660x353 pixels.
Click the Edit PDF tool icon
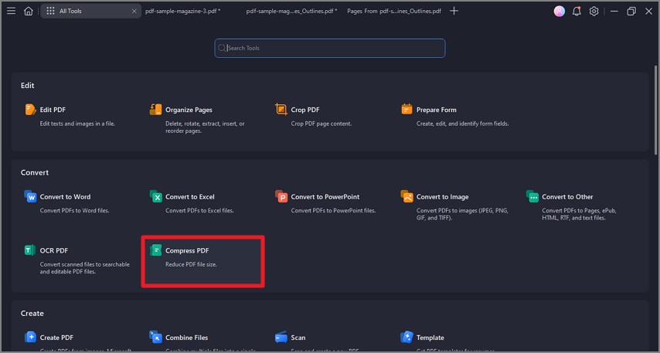(30, 110)
